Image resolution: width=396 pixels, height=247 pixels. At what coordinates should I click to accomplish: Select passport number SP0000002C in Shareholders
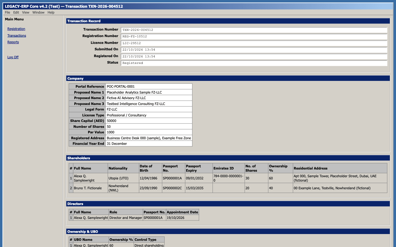[173, 188]
